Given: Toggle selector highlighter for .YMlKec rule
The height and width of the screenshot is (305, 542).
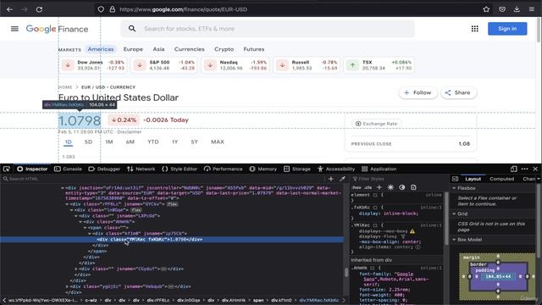Looking at the screenshot, I should [374, 225].
